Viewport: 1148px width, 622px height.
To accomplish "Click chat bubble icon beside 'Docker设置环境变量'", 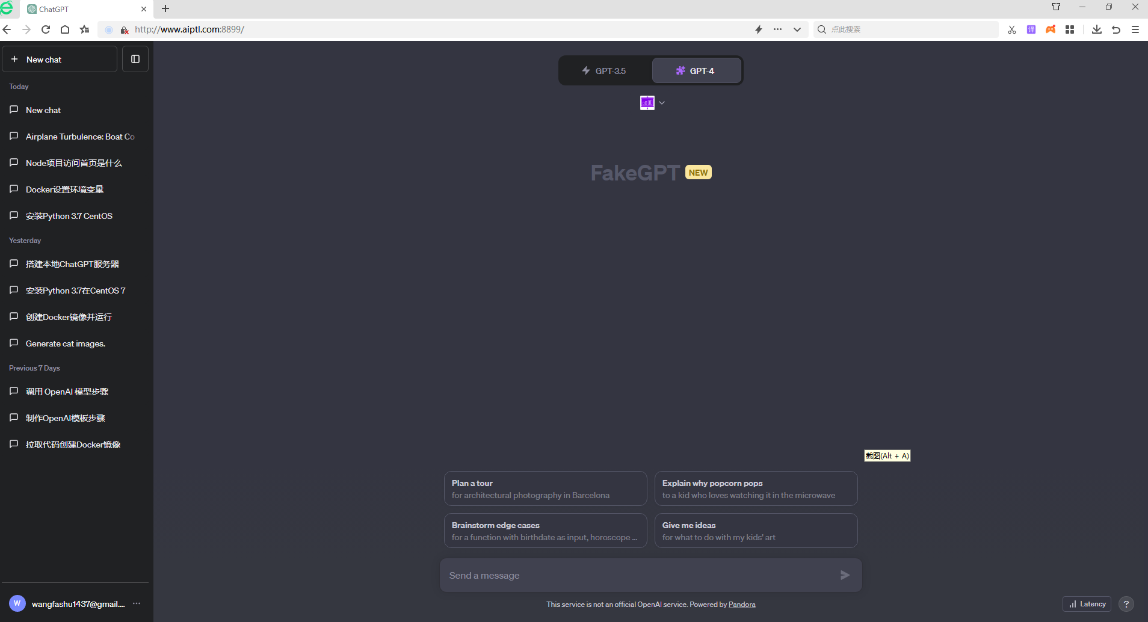I will (x=14, y=189).
